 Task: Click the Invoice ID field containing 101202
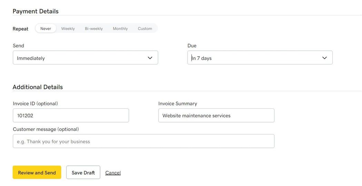(x=71, y=115)
